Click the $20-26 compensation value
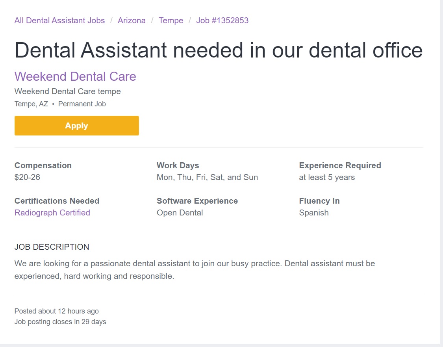Viewport: 443px width, 347px height. point(27,177)
